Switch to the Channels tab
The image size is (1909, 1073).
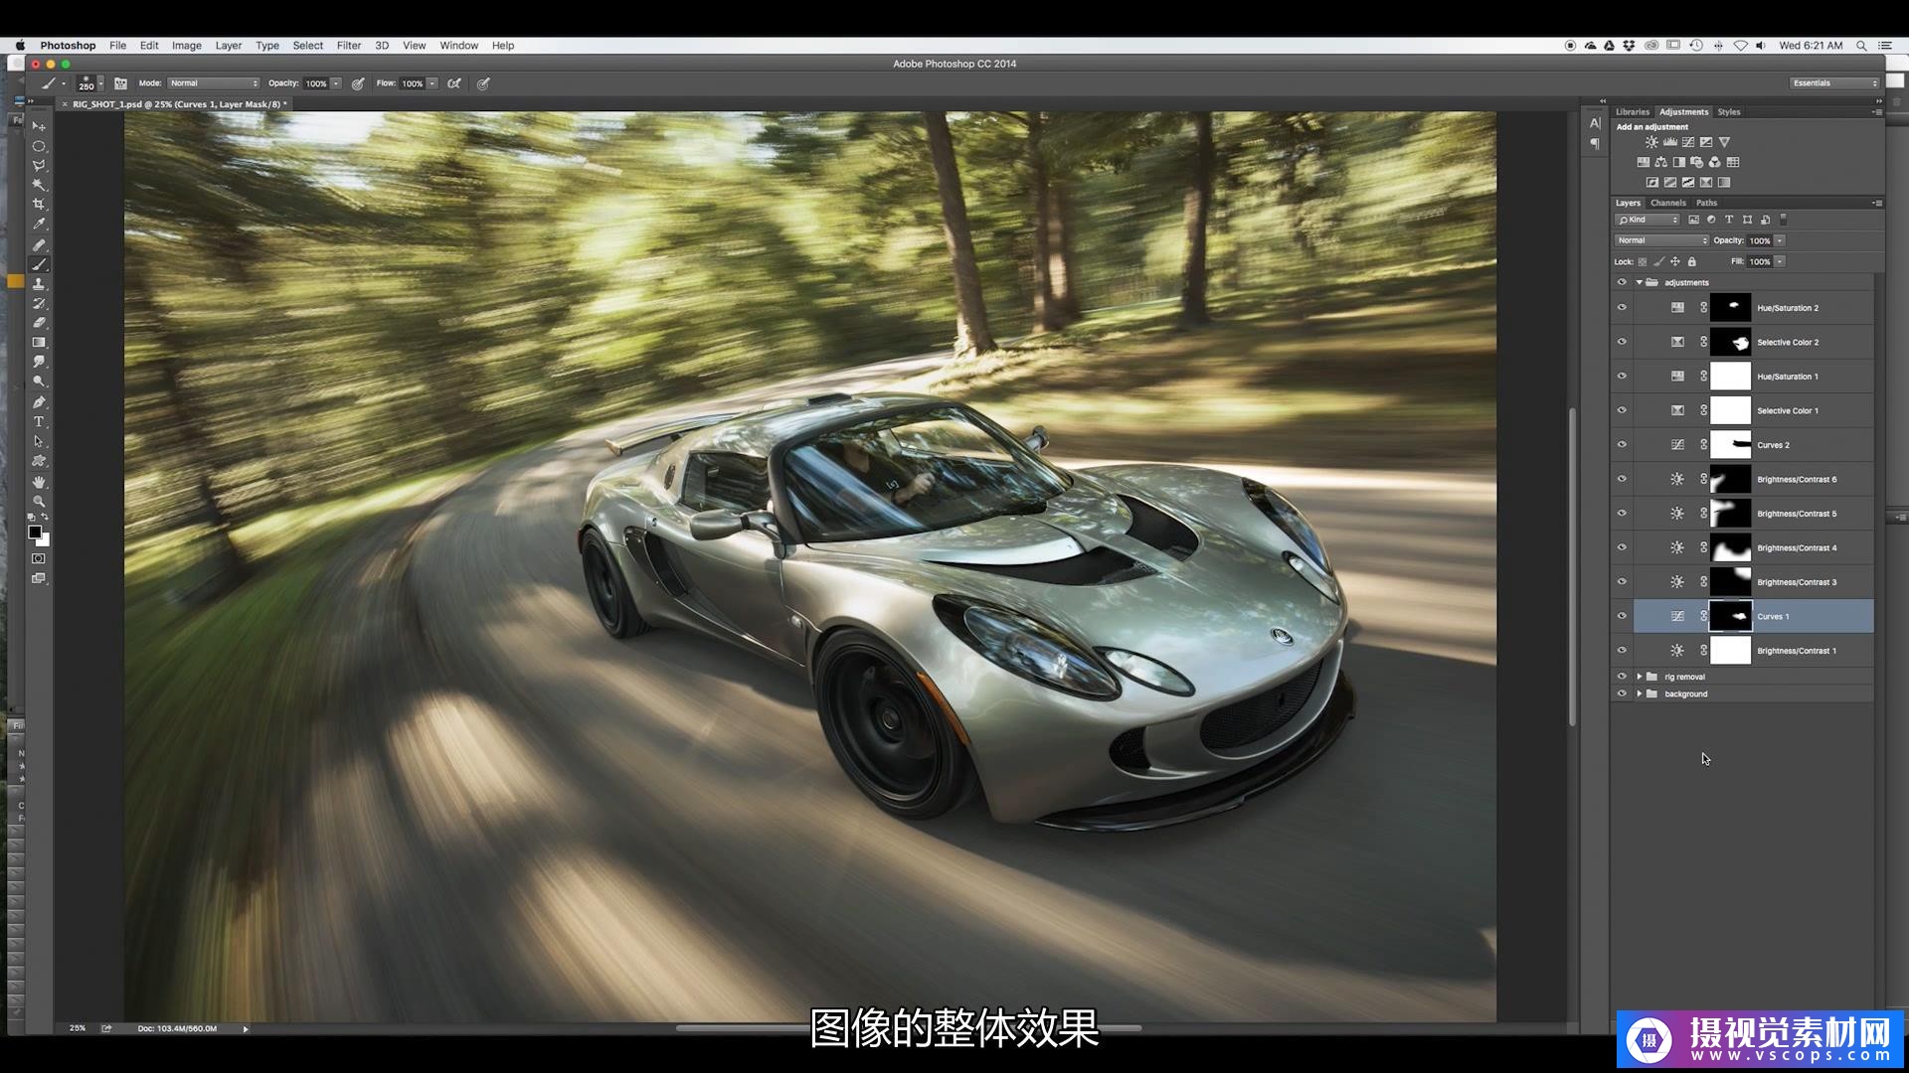[x=1667, y=203]
